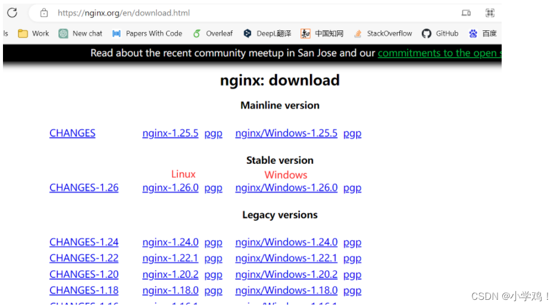Click the 'Legacy versions' heading
The image size is (557, 307).
280,215
